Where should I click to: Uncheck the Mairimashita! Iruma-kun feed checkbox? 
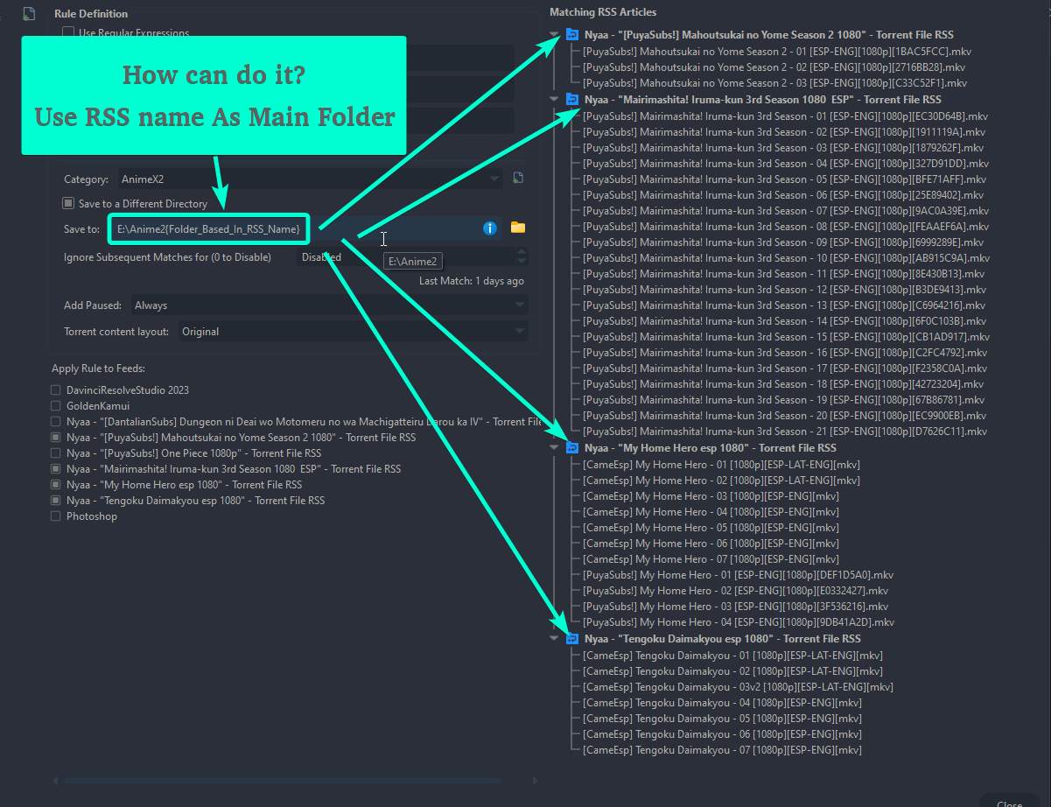56,469
